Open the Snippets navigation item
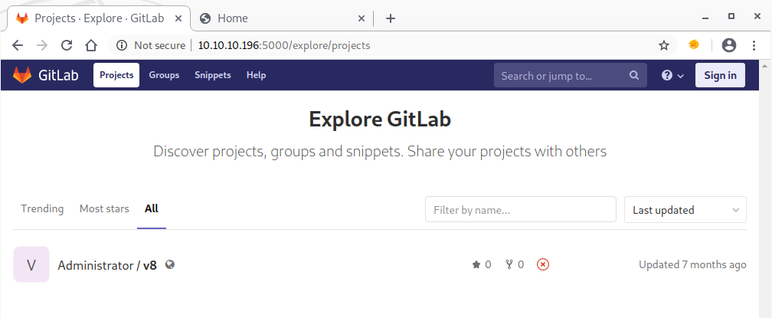 pyautogui.click(x=213, y=75)
